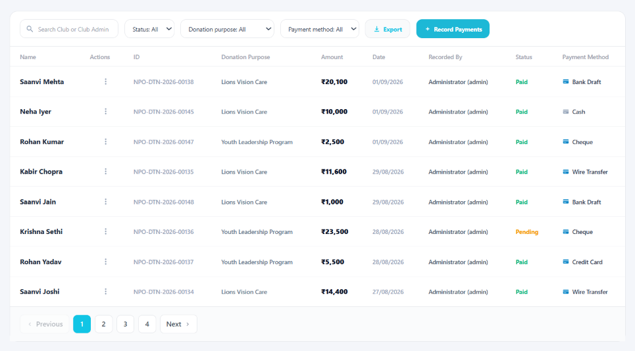Click Youth Leadership Program for Rohan Kumar
Screen dimensions: 635x351
tap(257, 142)
